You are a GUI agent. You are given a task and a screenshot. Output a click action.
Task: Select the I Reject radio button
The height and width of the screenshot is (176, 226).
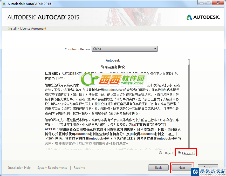click(x=160, y=153)
